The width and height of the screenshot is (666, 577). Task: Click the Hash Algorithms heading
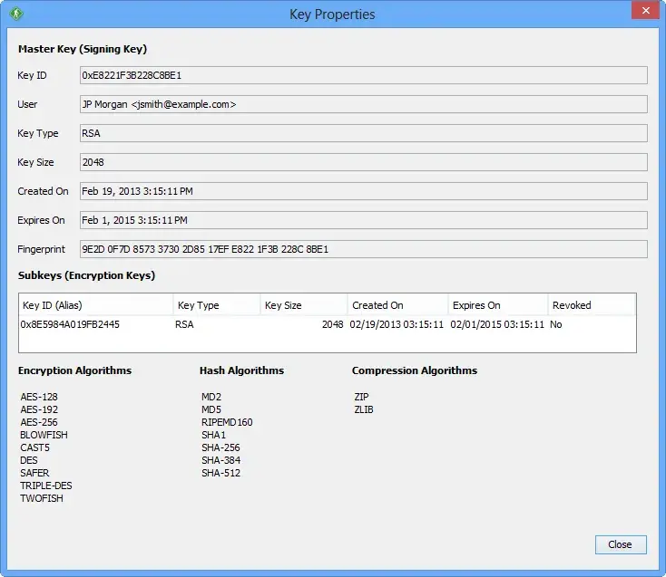coord(241,370)
